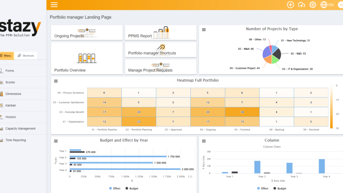343x193 pixels.
Task: Click the user avatar in header
Action: pos(340,5)
